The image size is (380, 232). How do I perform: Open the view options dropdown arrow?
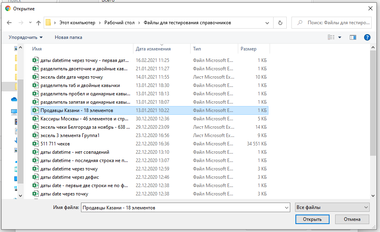340,37
